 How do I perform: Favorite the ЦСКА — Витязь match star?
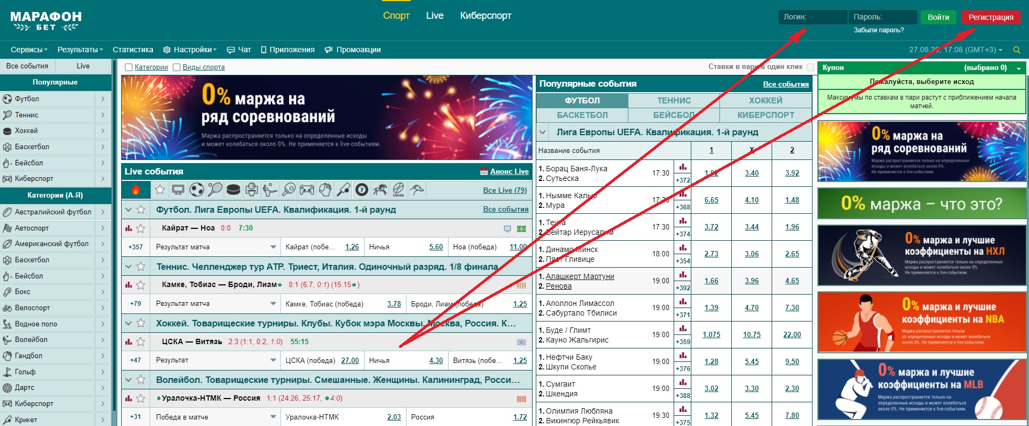pyautogui.click(x=141, y=342)
